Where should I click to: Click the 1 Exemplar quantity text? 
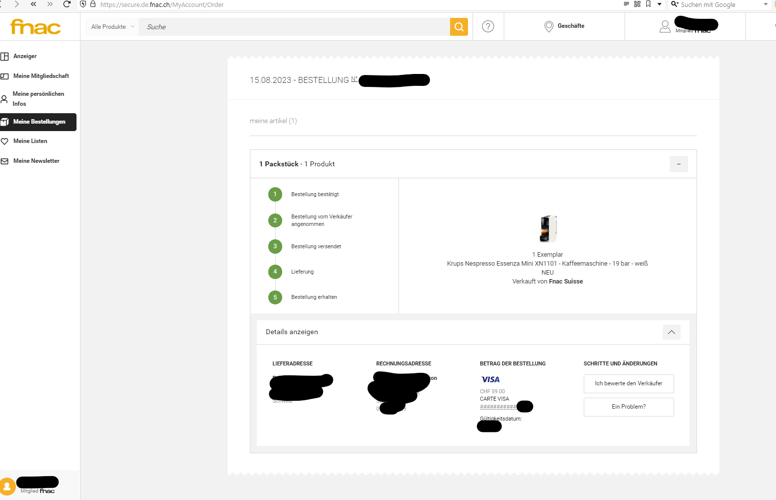(x=547, y=255)
